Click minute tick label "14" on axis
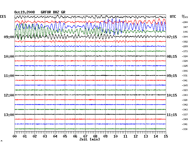This screenshot has width=189, height=144. tap(156, 136)
